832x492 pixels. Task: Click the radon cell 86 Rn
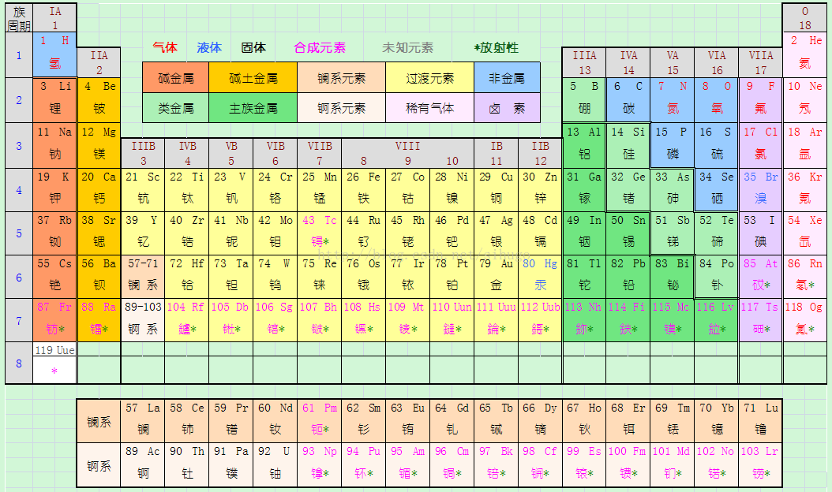[804, 277]
